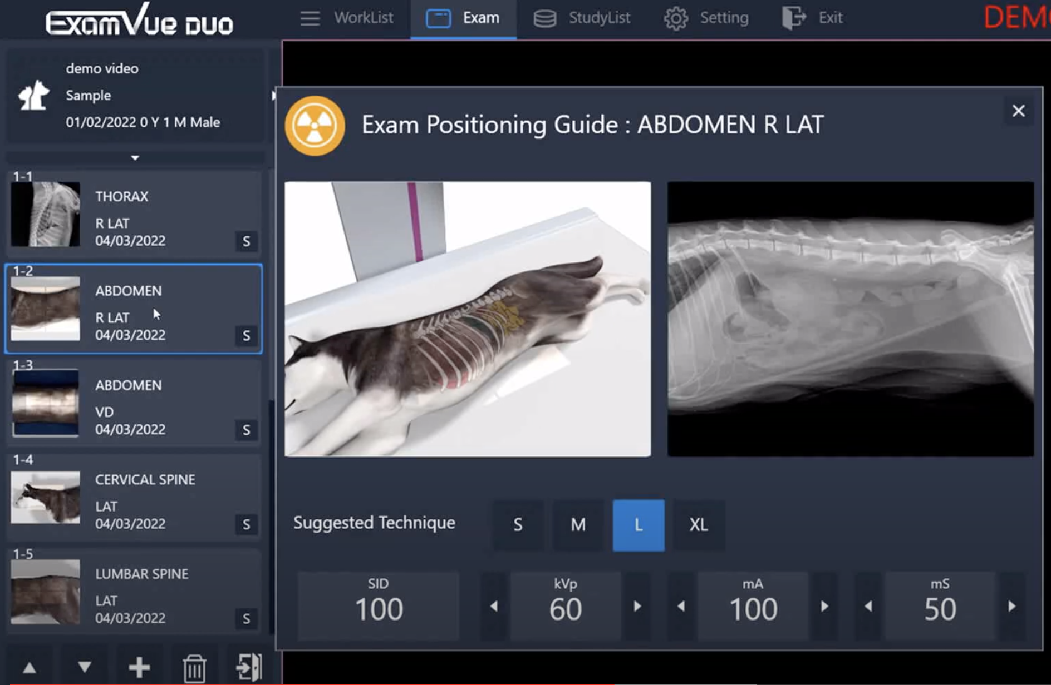Click the sample abdomen X-ray image
The height and width of the screenshot is (685, 1051).
point(851,319)
